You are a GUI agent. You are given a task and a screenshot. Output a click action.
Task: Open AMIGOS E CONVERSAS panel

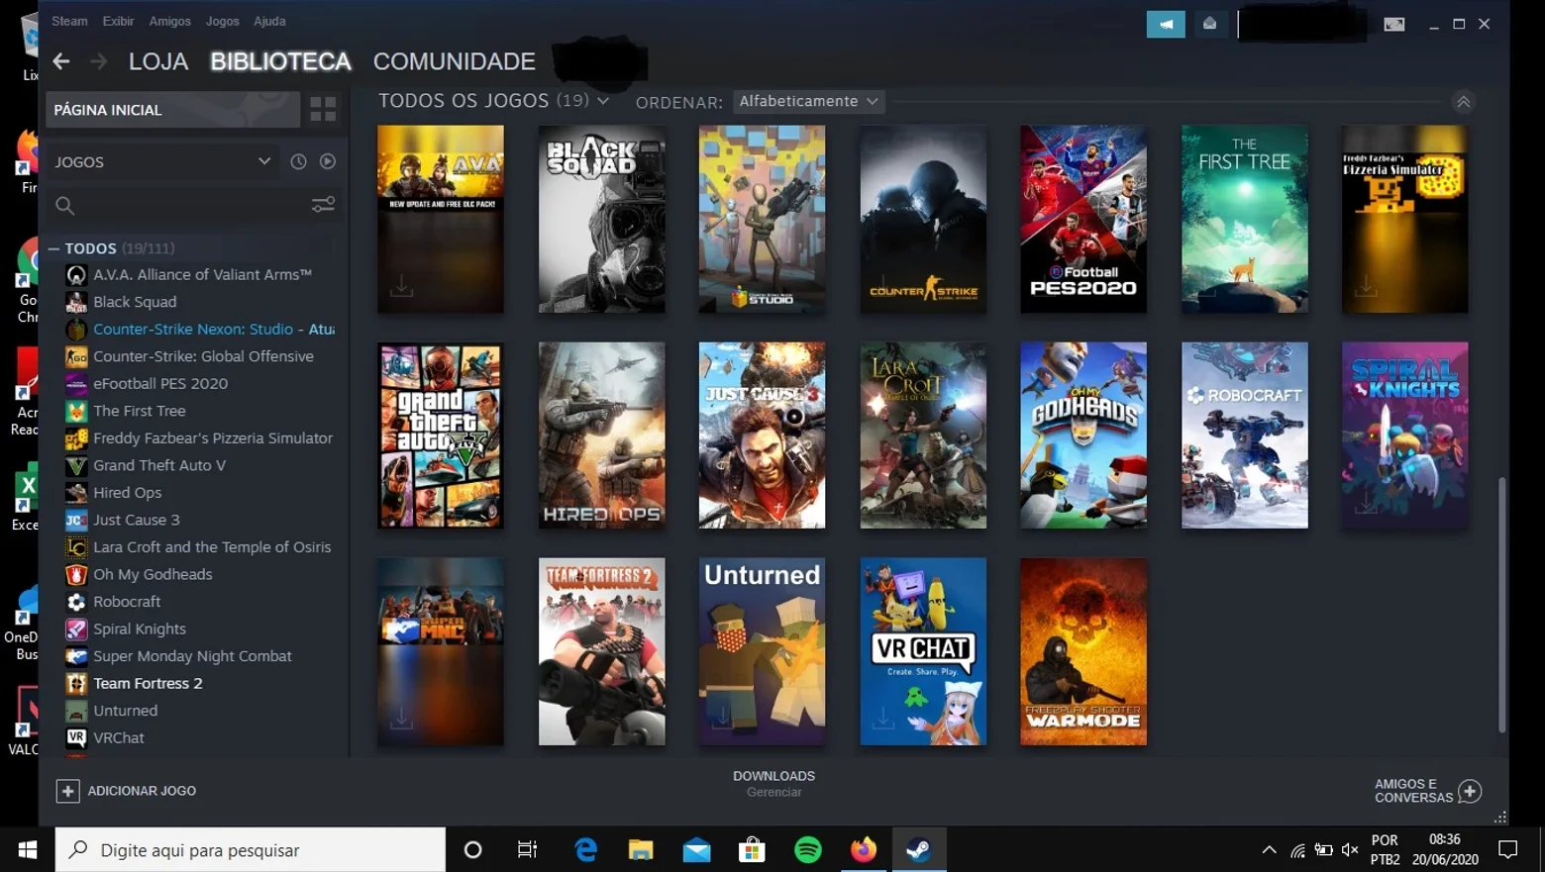tap(1427, 791)
